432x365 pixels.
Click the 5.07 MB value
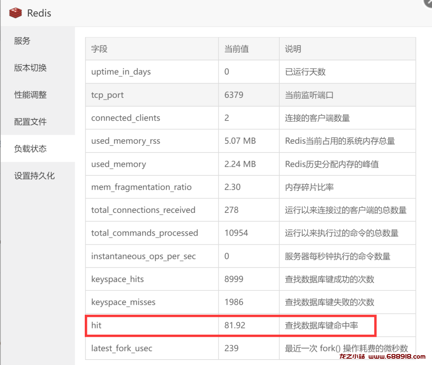coord(240,141)
